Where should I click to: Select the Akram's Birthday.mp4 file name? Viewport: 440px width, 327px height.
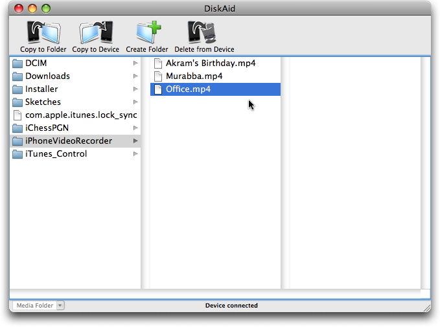pyautogui.click(x=211, y=63)
